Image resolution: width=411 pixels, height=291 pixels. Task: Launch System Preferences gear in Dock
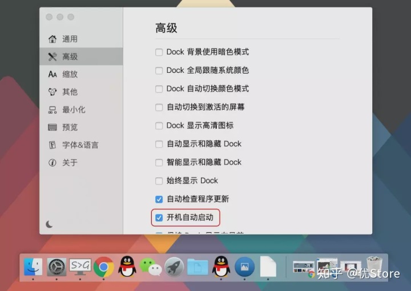57,267
